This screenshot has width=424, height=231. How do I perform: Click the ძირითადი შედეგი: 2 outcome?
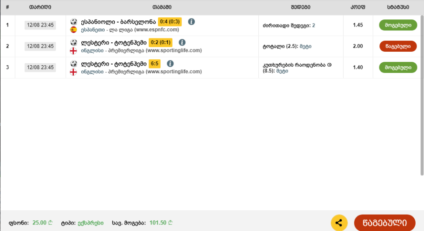pos(289,26)
